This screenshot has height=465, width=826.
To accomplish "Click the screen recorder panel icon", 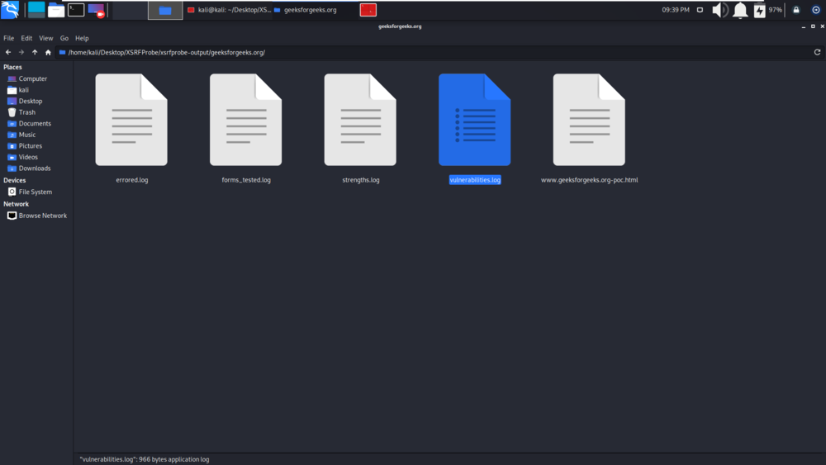I will click(97, 10).
